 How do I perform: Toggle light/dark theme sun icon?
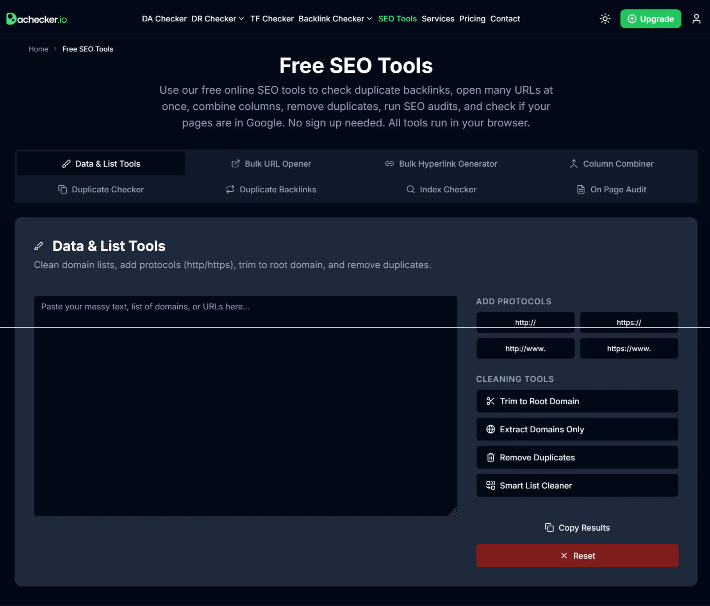pyautogui.click(x=605, y=19)
